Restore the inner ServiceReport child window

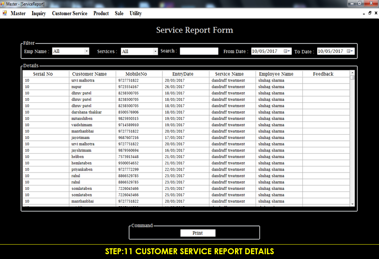[x=370, y=13]
